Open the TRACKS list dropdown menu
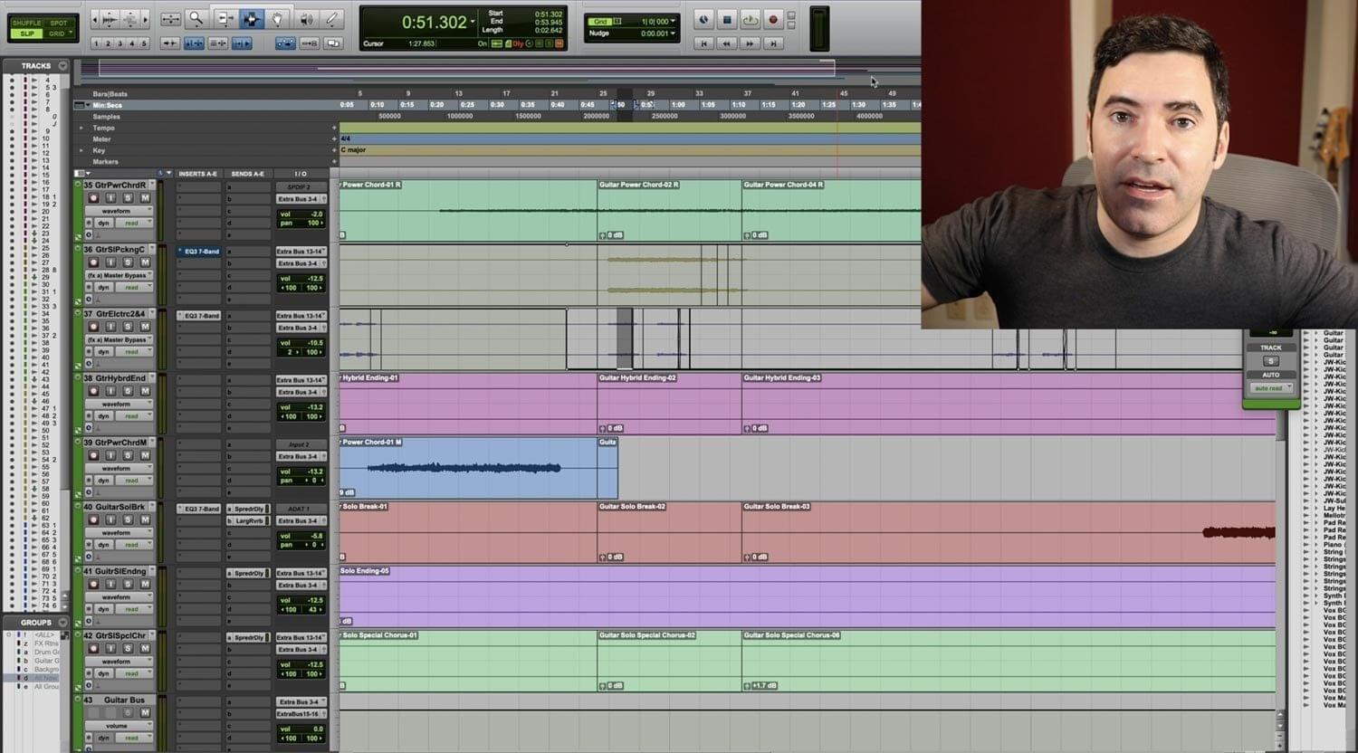Screen dimensions: 1358x753 click(x=62, y=65)
